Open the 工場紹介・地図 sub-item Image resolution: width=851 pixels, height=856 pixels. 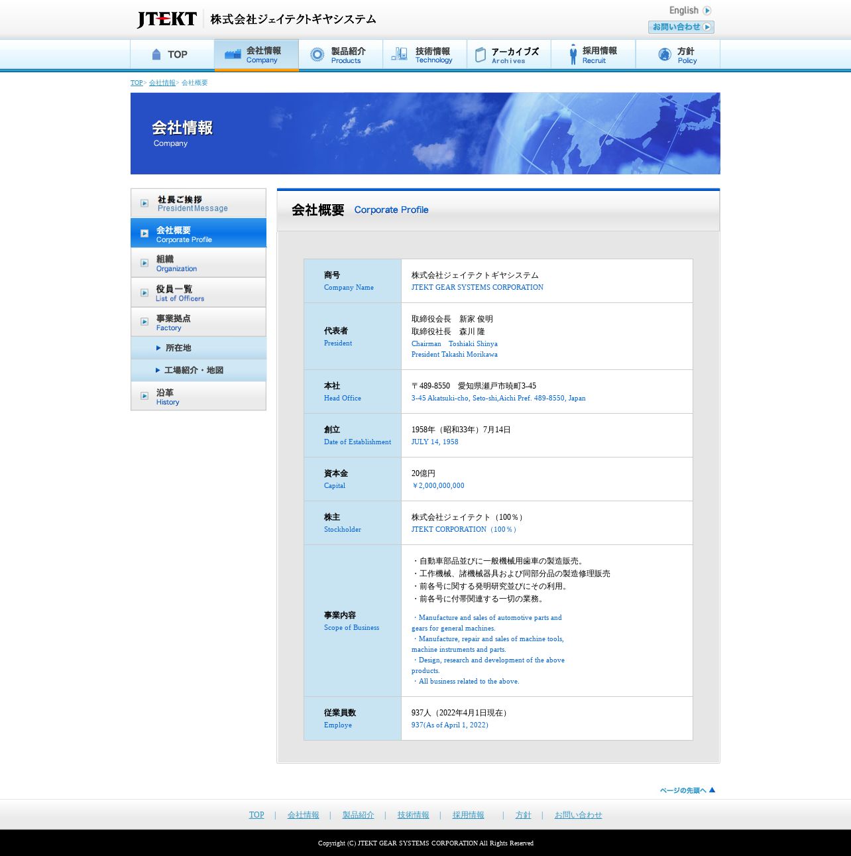pos(198,371)
